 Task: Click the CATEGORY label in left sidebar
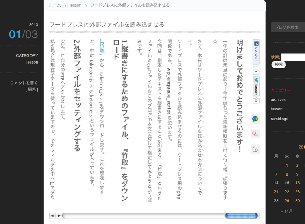click(27, 55)
